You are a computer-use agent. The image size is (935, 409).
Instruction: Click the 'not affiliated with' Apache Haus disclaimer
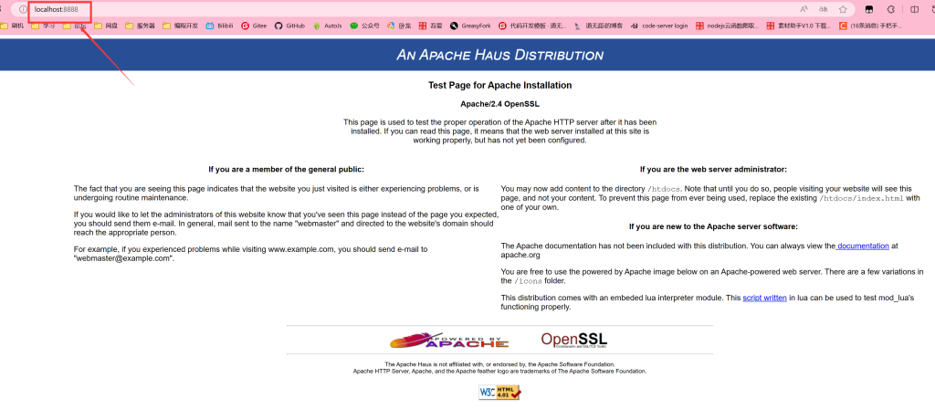pos(499,364)
